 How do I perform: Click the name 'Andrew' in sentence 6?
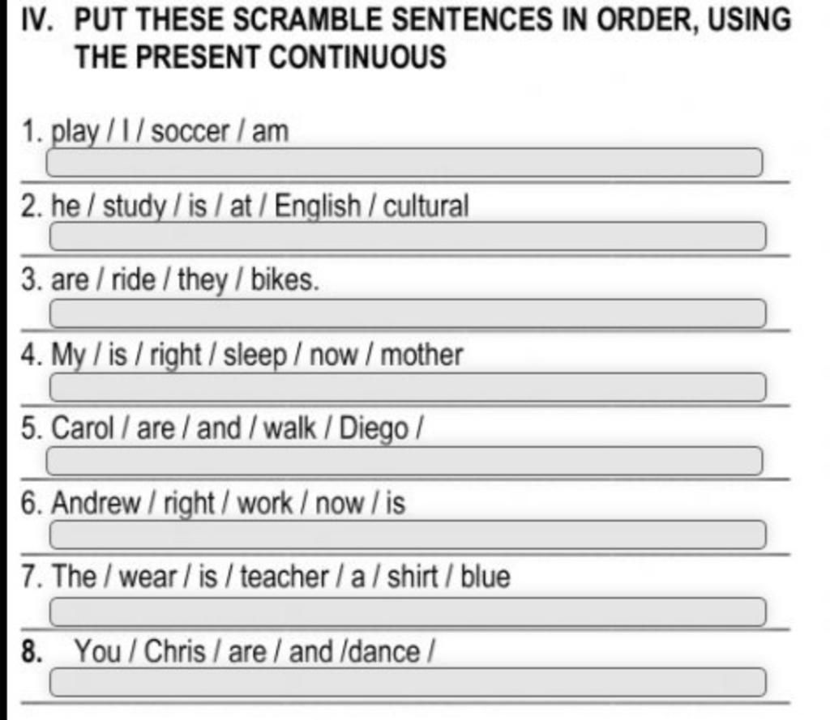coord(96,503)
